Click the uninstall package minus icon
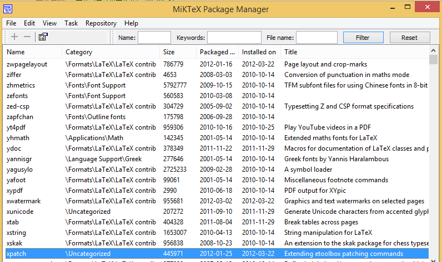The width and height of the screenshot is (442, 262). click(27, 37)
